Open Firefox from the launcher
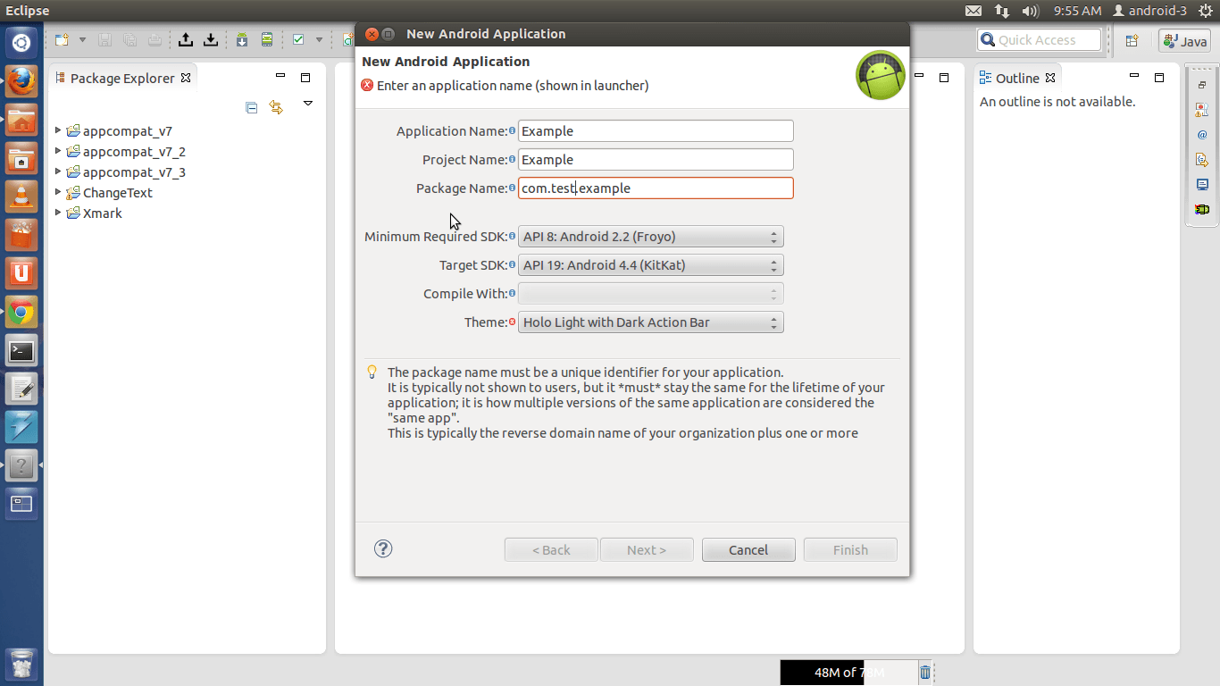This screenshot has height=686, width=1220. click(21, 81)
